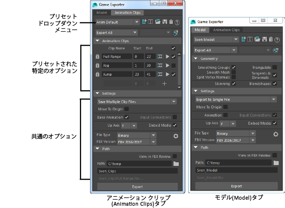The image size is (285, 208).
Task: Open help icon in Model window
Action: [277, 40]
